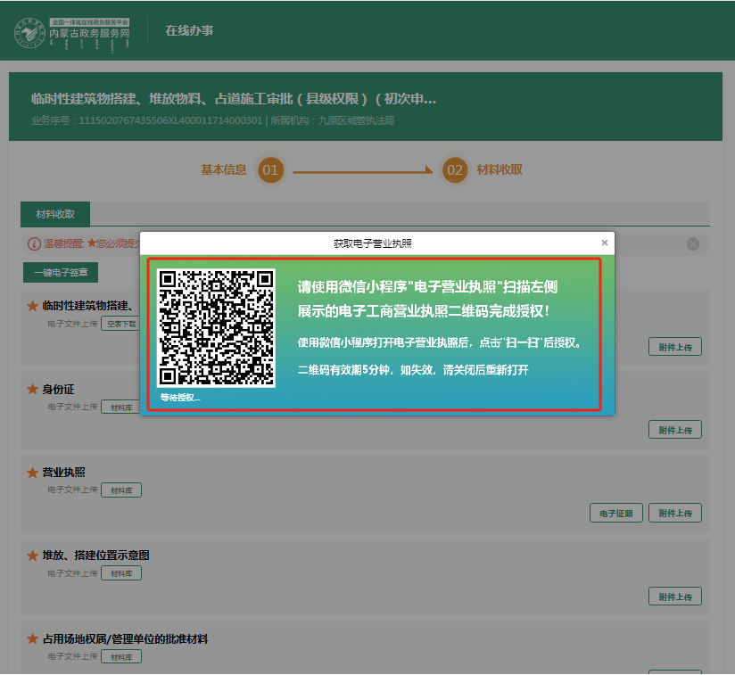The height and width of the screenshot is (675, 735).
Task: Click the step 02 circle icon
Action: (455, 170)
